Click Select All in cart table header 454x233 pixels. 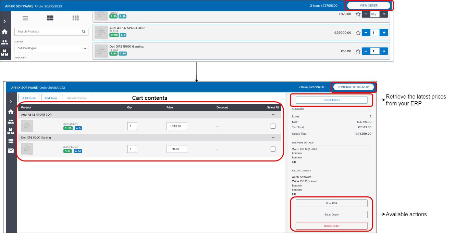[273, 107]
